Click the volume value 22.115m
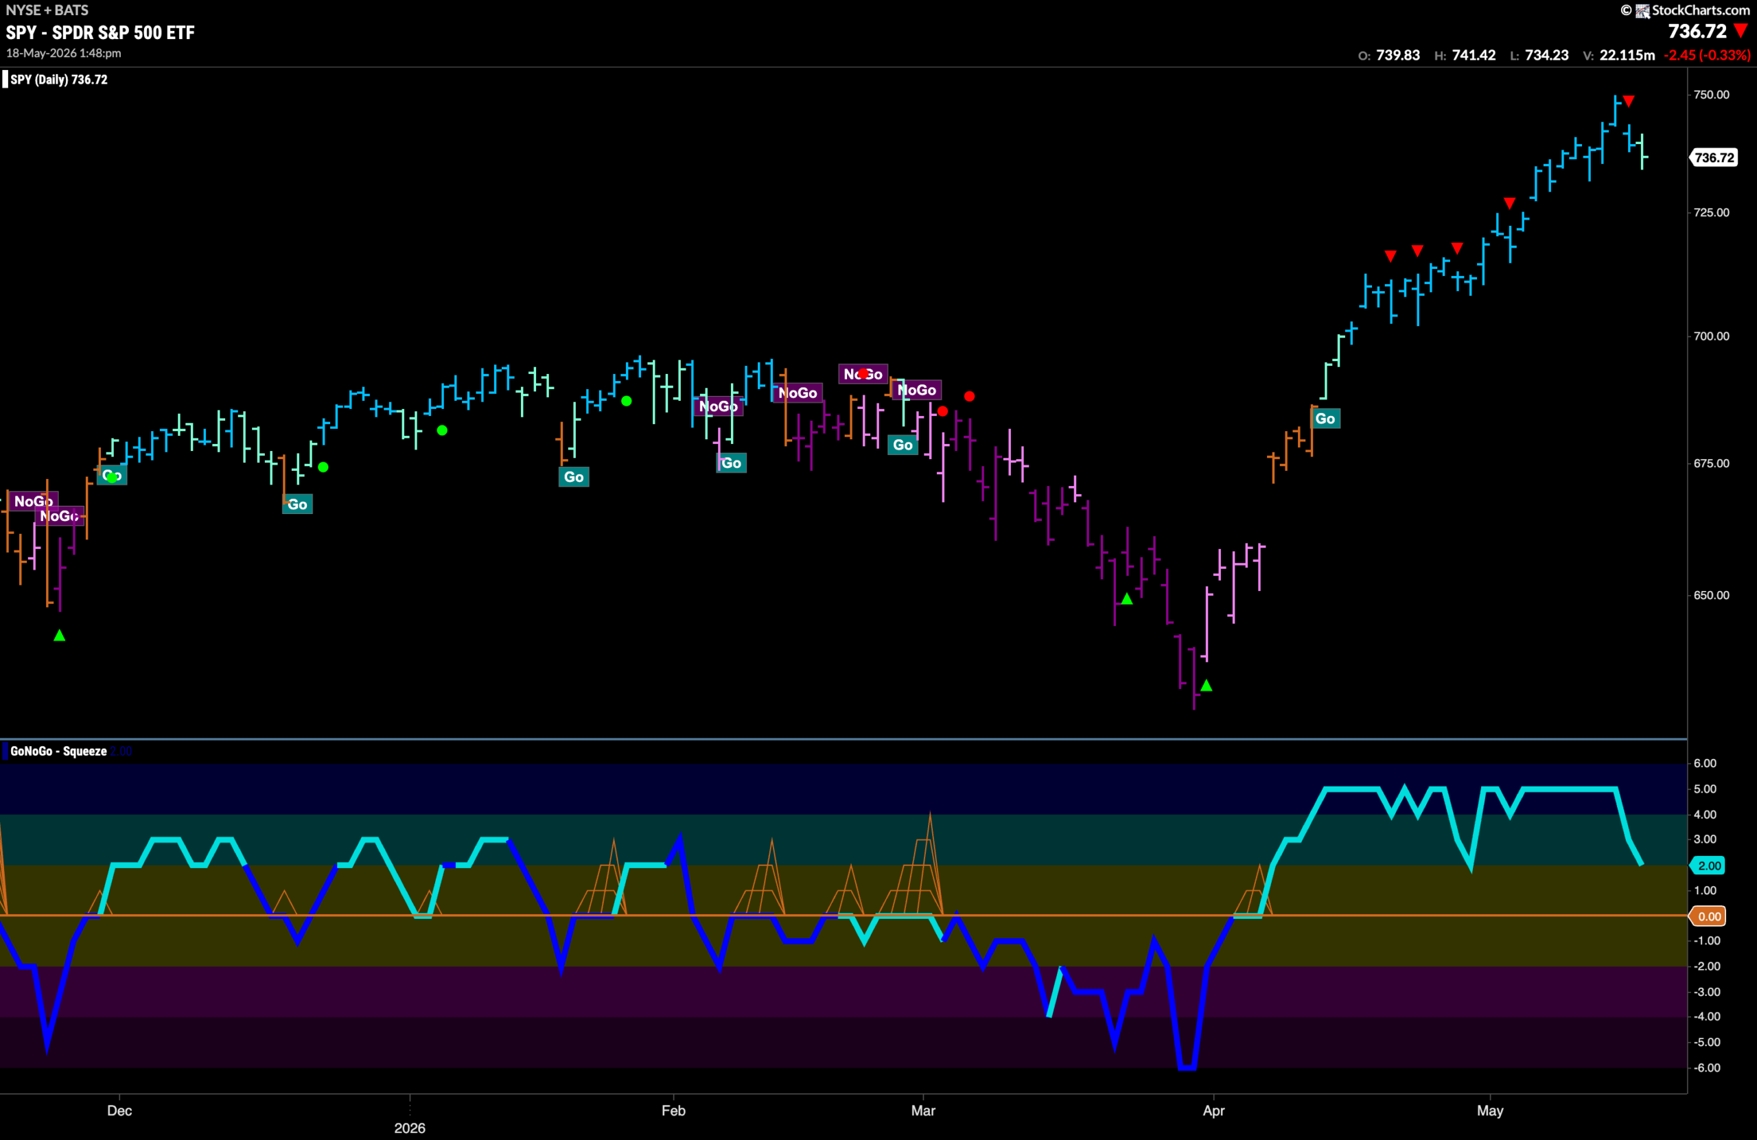This screenshot has height=1140, width=1757. point(1627,56)
